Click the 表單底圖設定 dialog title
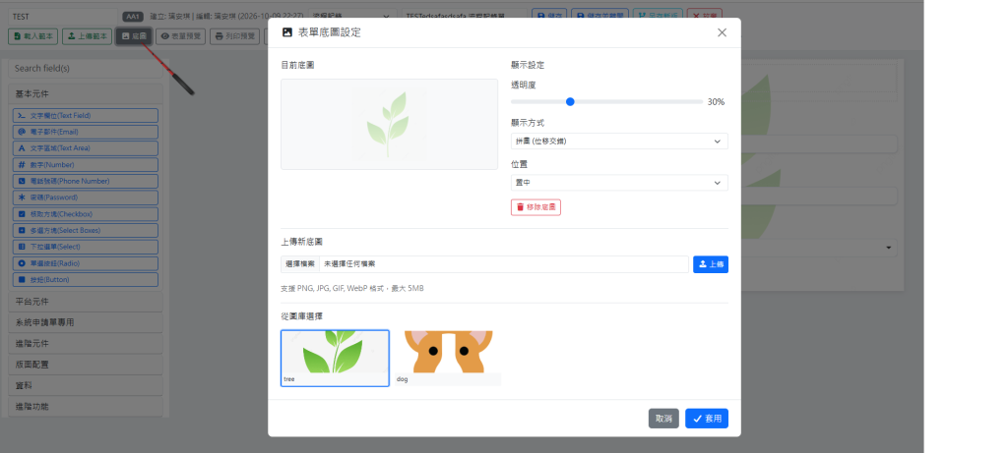The height and width of the screenshot is (453, 1008). coord(330,32)
